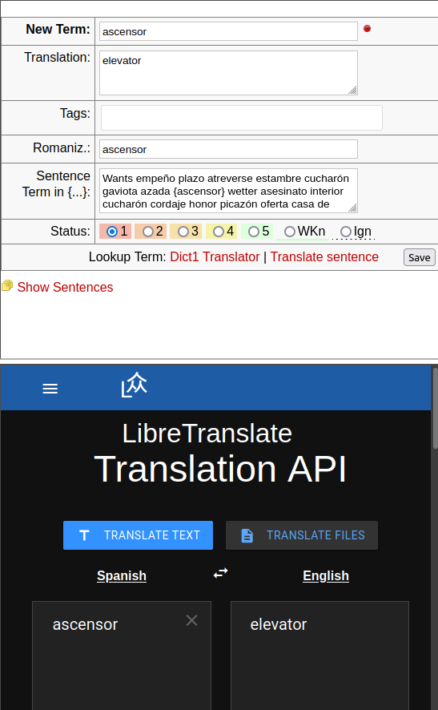Mark term as Ignored (Ign)
Viewport: 438px width, 710px height.
(346, 232)
